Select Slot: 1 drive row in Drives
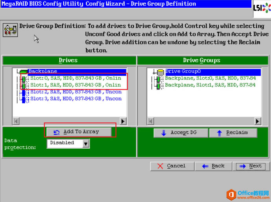 click(x=75, y=85)
